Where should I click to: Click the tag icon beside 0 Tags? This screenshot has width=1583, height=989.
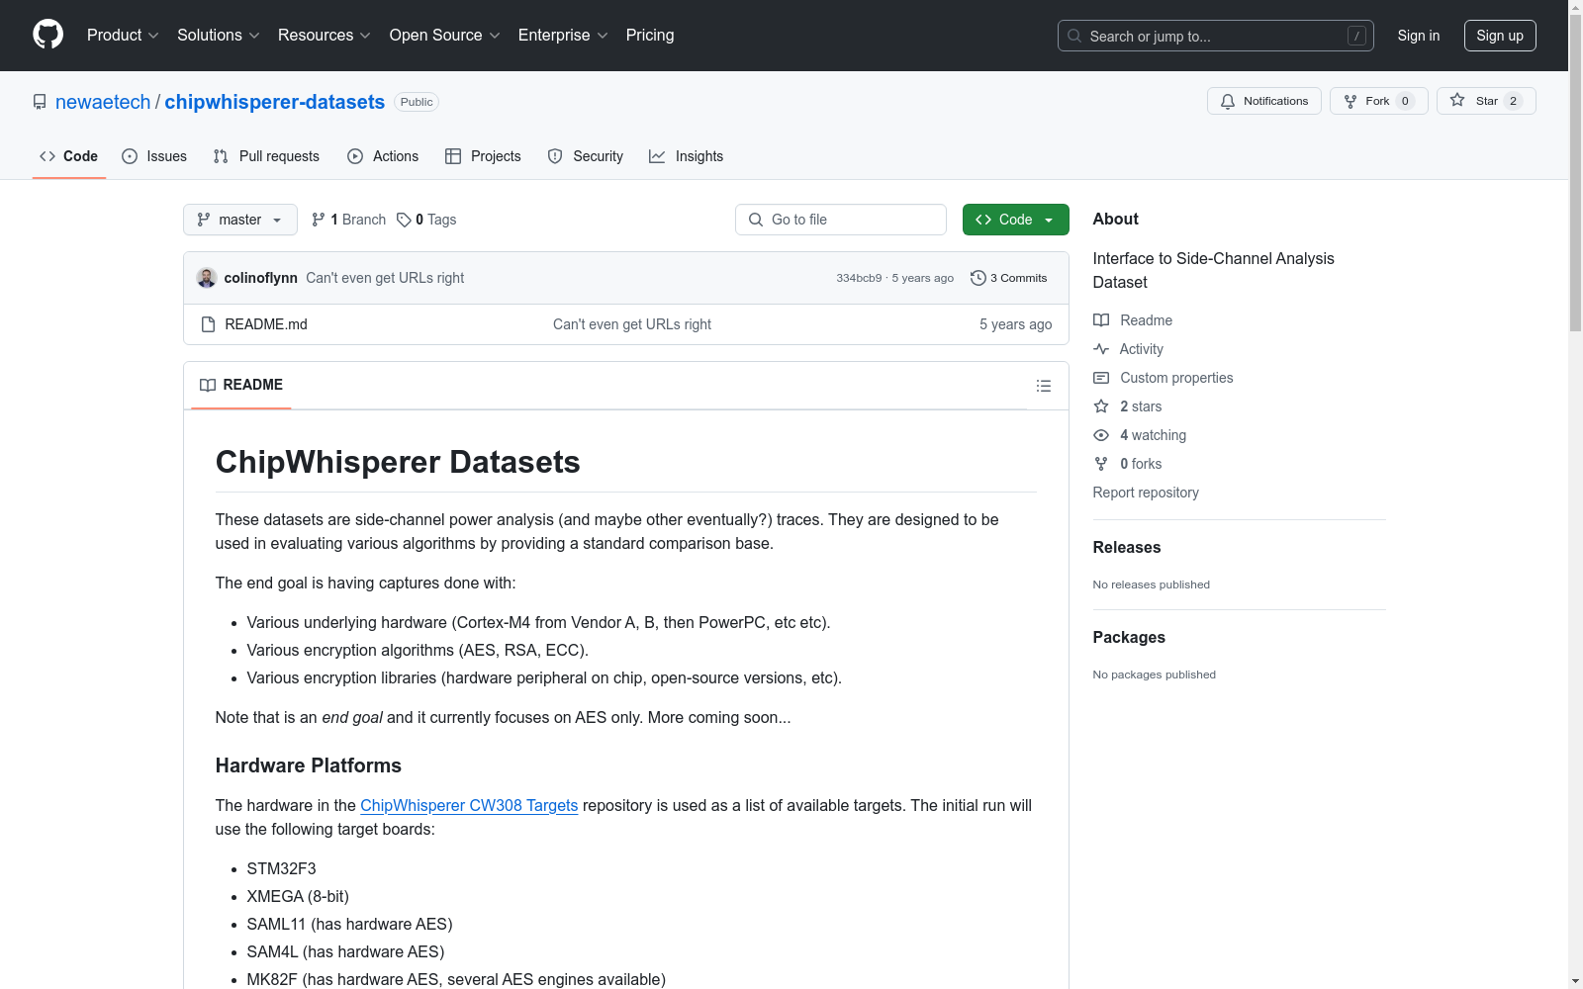(404, 220)
